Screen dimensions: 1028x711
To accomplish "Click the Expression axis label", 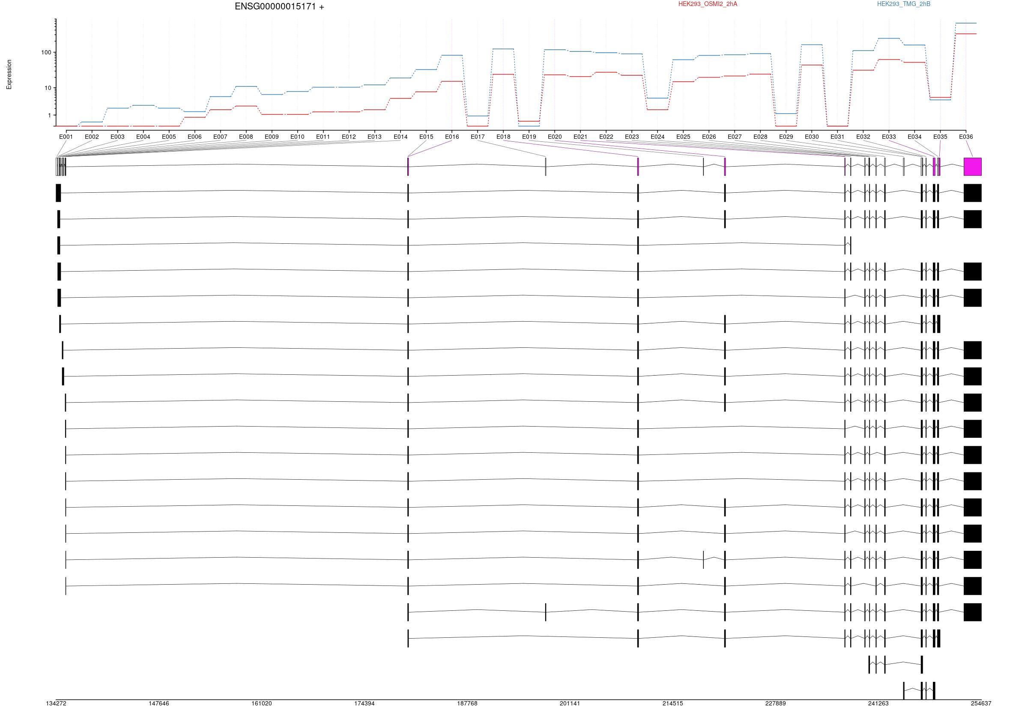I will pos(9,75).
